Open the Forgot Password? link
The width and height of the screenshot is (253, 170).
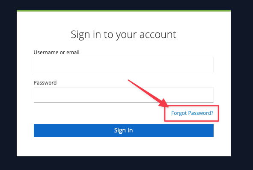click(x=192, y=113)
